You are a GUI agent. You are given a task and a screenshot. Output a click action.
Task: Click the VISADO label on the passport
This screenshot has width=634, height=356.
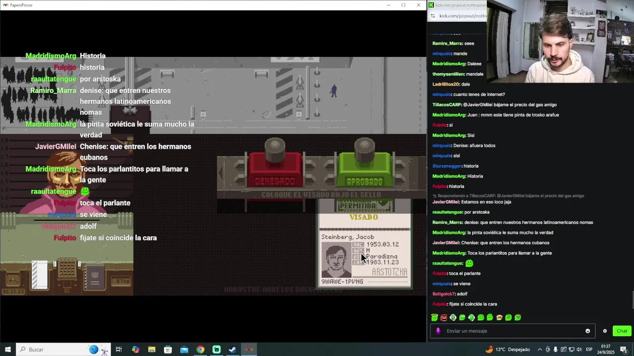(x=364, y=217)
